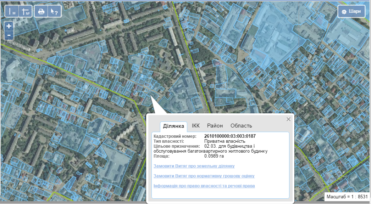
Task: Open the Область tab
Action: (x=241, y=125)
